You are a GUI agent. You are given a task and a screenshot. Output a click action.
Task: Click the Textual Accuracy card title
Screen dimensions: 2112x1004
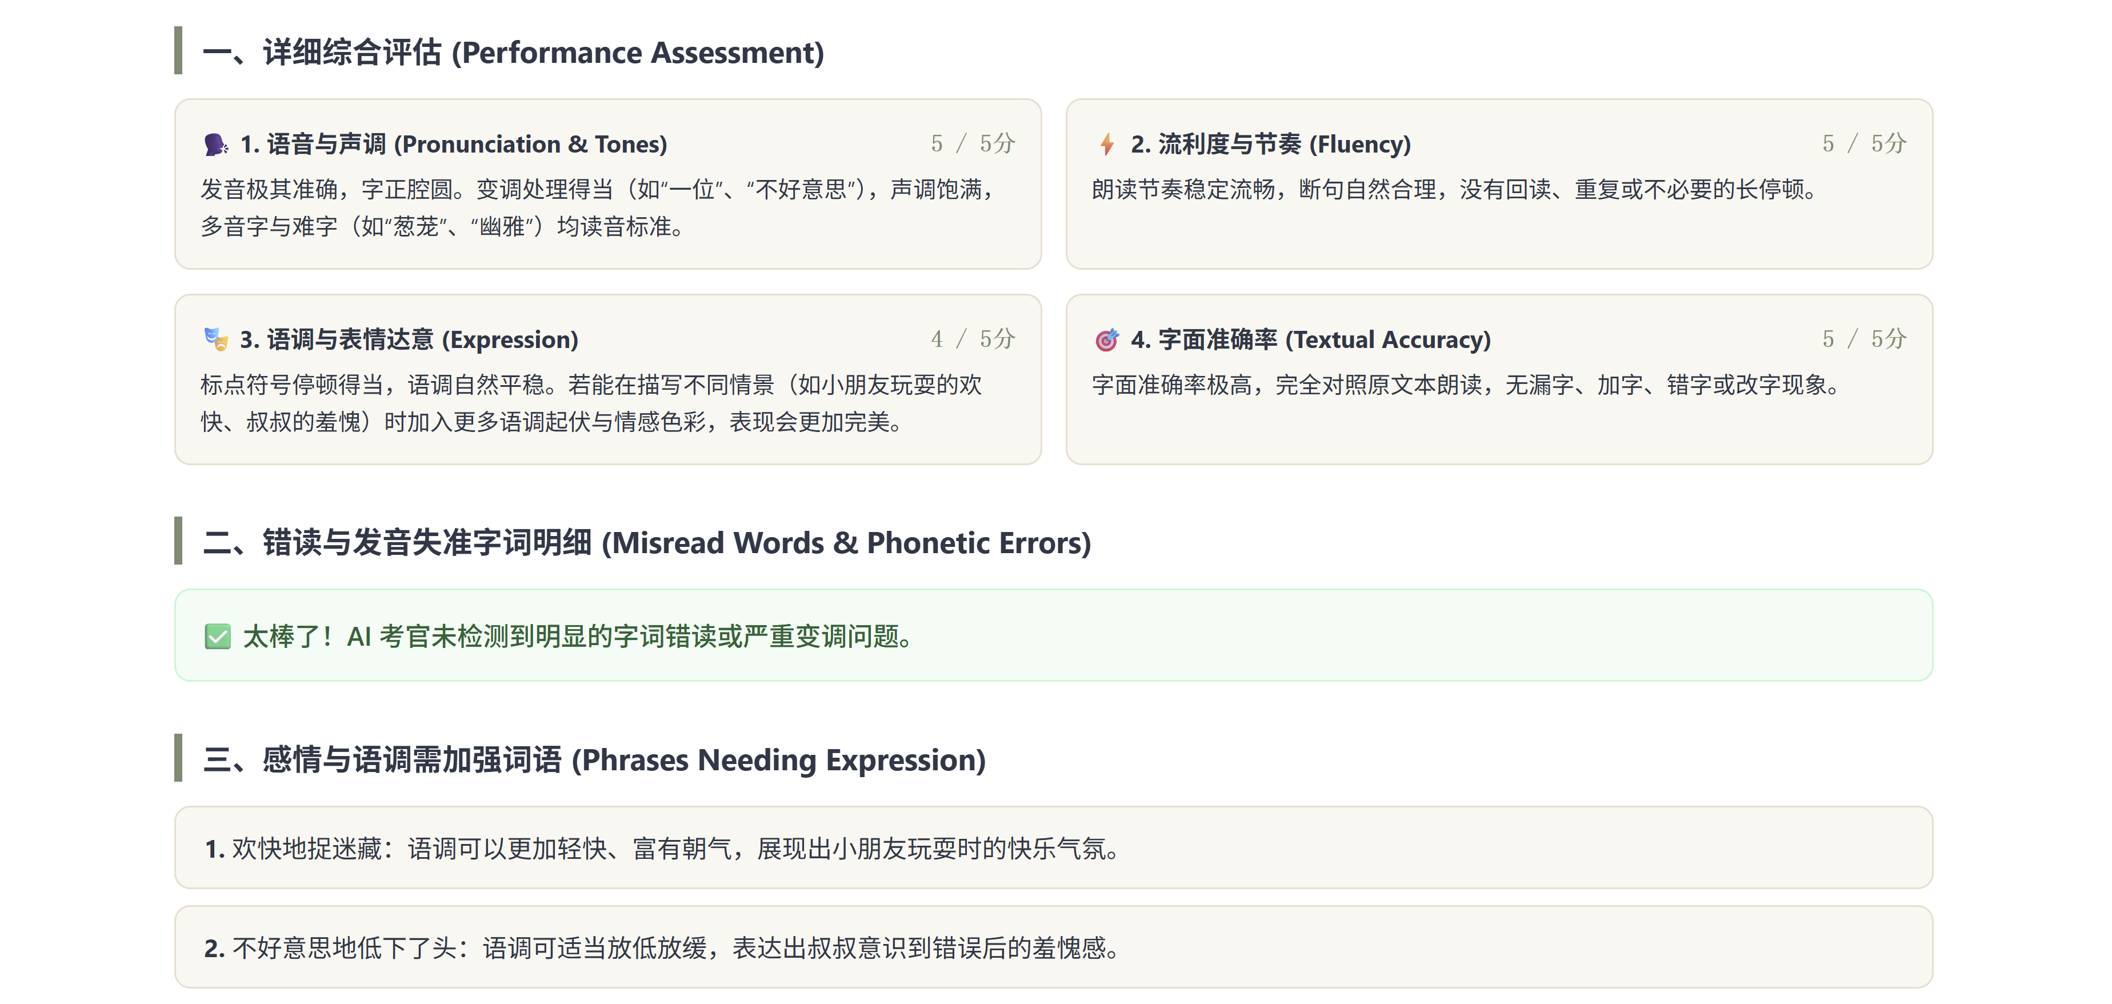point(1310,339)
